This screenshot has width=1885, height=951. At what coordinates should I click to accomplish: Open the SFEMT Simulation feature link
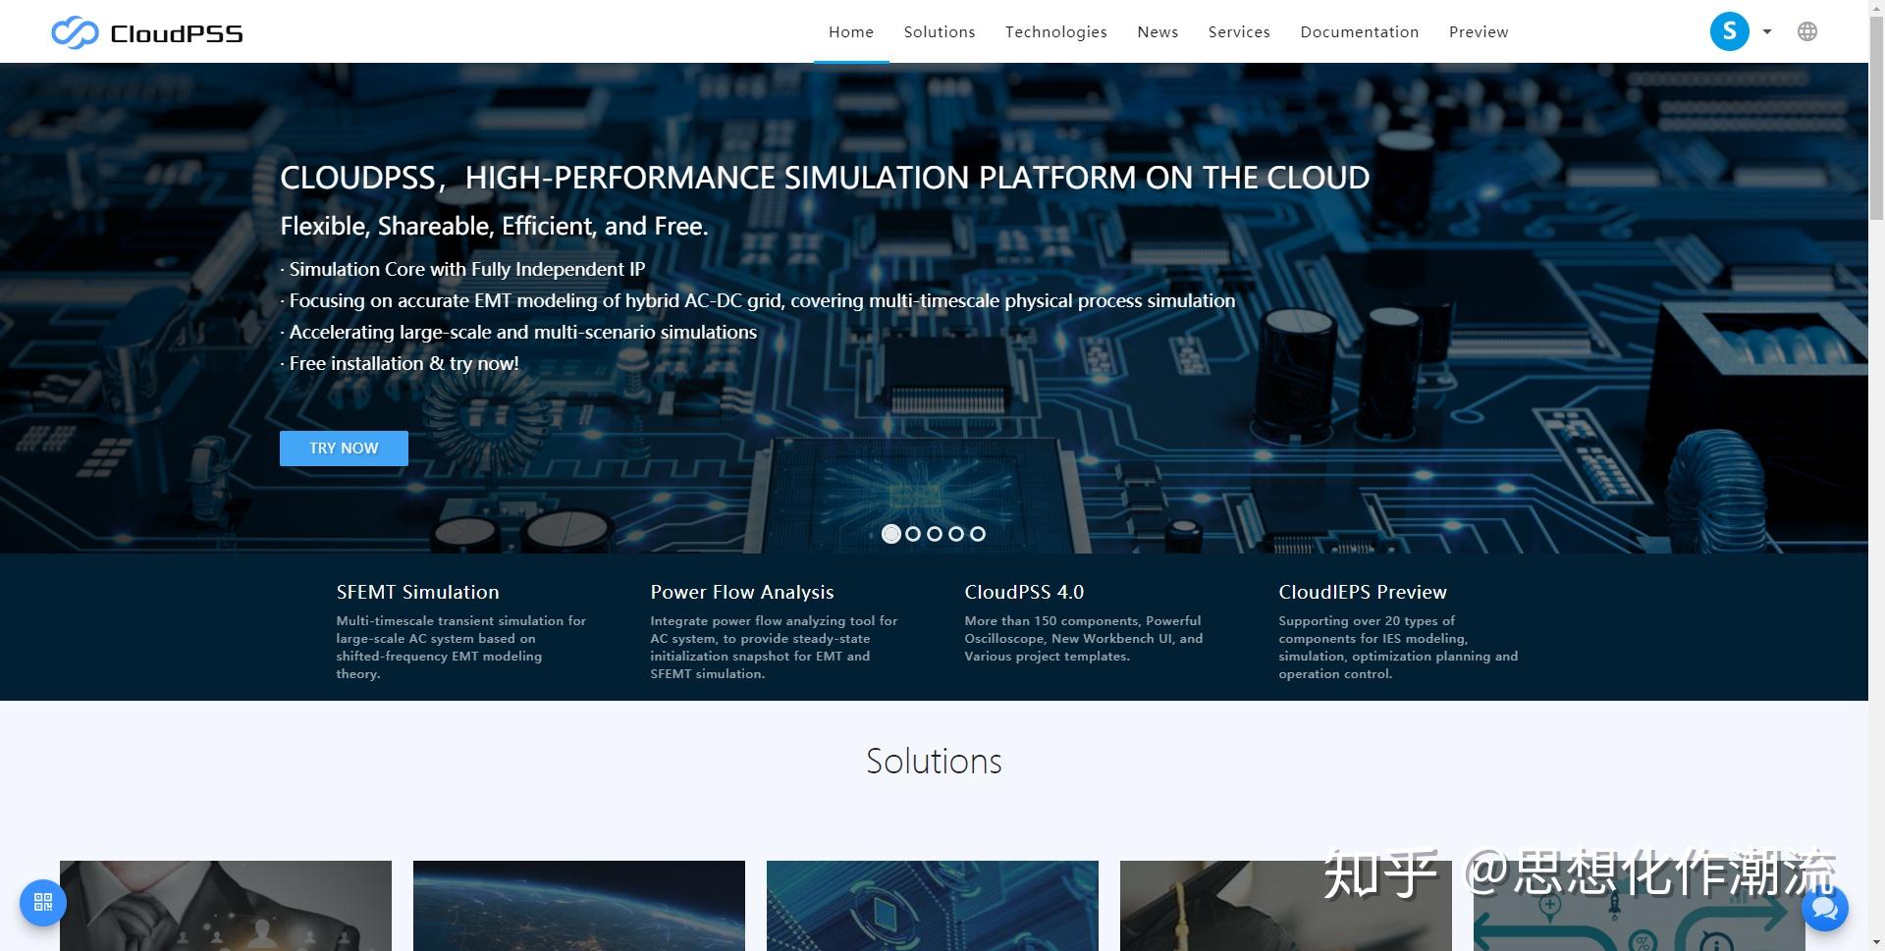pos(417,592)
